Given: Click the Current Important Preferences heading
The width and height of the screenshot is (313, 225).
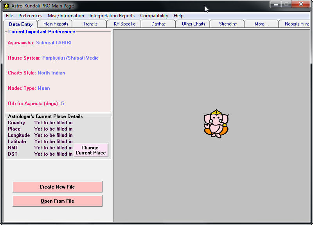Looking at the screenshot, I should pos(41,32).
